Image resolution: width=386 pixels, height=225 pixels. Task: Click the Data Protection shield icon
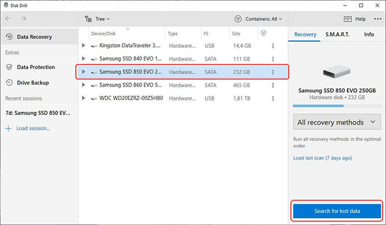(x=9, y=67)
